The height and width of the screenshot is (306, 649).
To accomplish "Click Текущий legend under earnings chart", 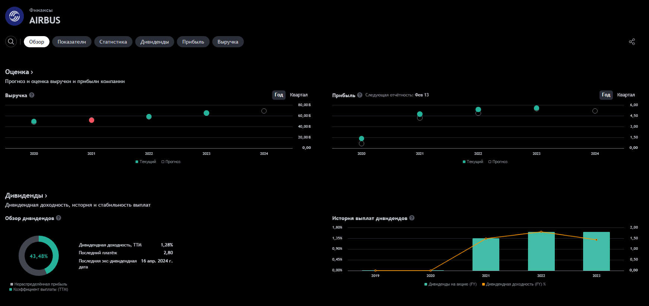I will (473, 162).
